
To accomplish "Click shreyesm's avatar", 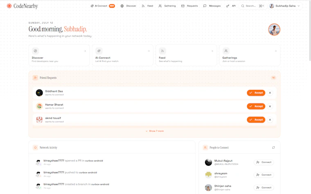I will pos(208,175).
